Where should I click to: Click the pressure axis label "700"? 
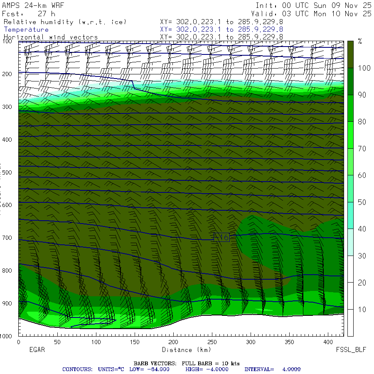pyautogui.click(x=7, y=238)
